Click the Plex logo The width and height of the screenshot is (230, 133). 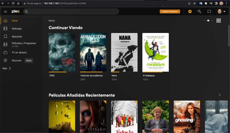(16, 11)
